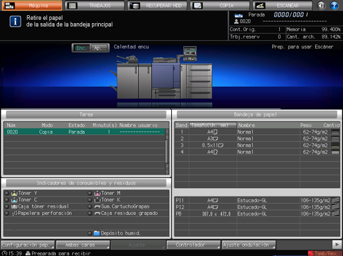The image size is (343, 256).
Task: Select PI1 Estucado-GL tray row
Action: coord(257,200)
